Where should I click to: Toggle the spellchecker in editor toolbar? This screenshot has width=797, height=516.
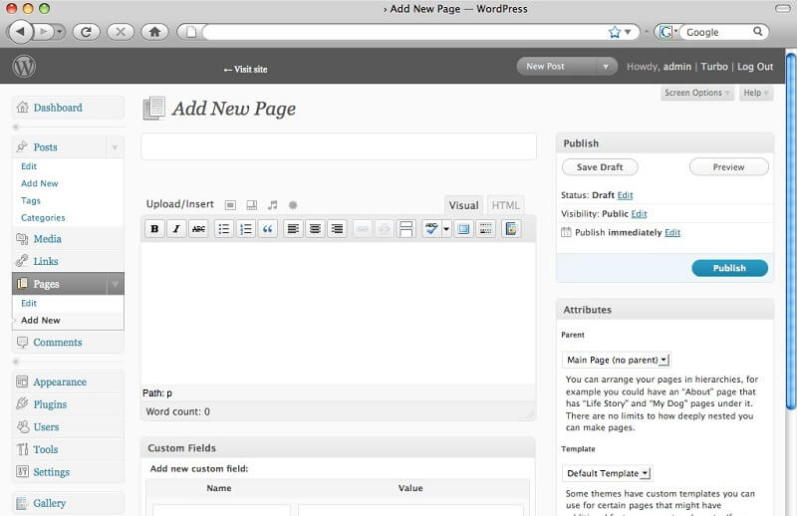click(431, 229)
